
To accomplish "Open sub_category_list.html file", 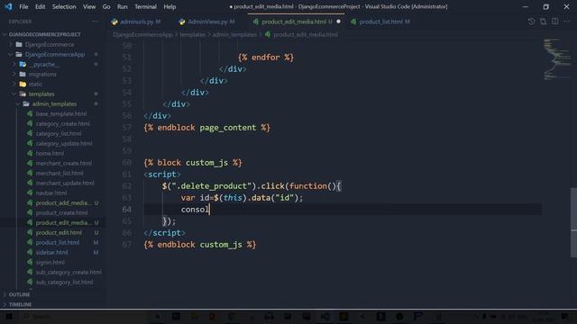I will coord(64,282).
